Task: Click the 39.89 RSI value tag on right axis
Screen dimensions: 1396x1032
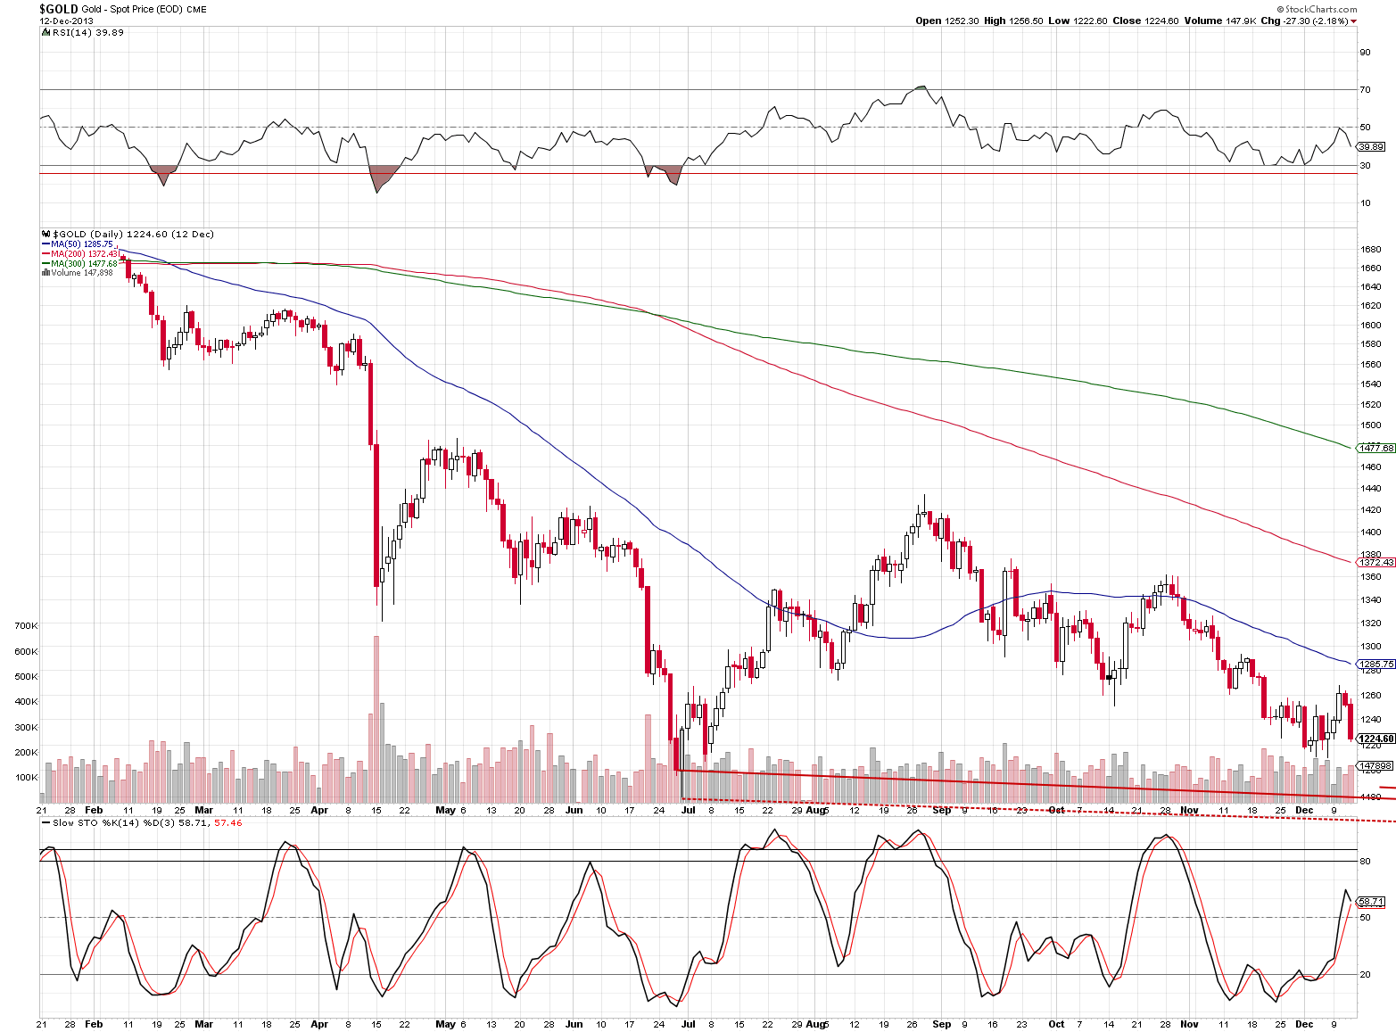Action: click(1369, 146)
